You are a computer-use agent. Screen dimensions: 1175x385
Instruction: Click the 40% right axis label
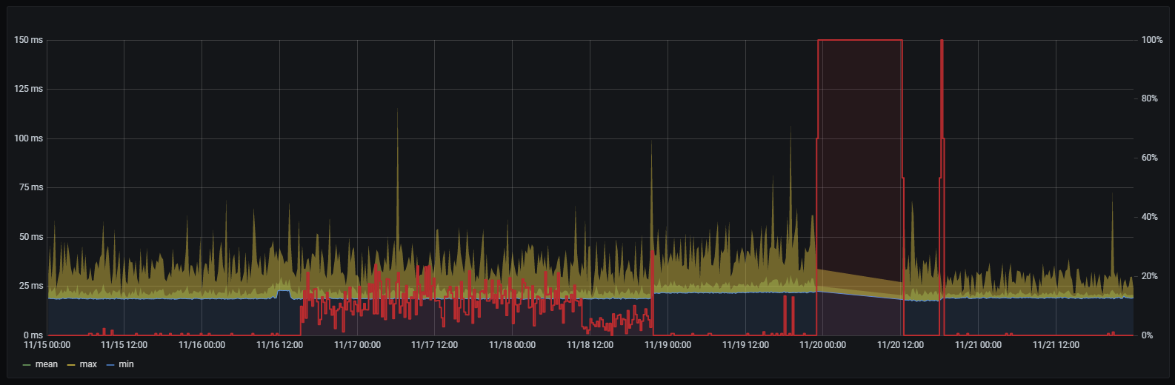pyautogui.click(x=1150, y=217)
